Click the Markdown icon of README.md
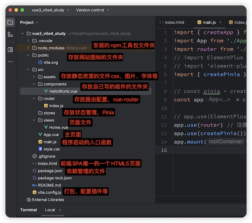Viewport: 252px width, 223px height. tap(35, 185)
